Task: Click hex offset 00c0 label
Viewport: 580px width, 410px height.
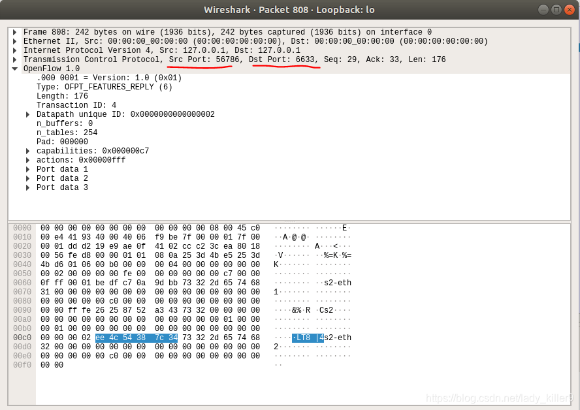Action: point(22,338)
